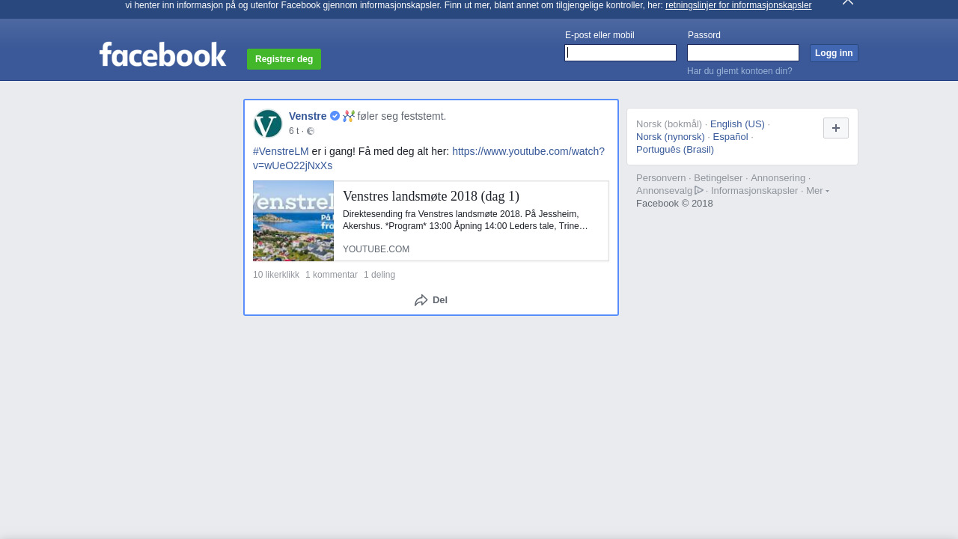Open the Betingelser footer link
Viewport: 958px width, 539px height.
(718, 178)
